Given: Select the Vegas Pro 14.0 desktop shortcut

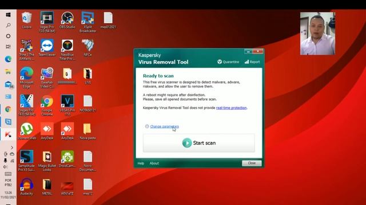Looking at the screenshot, I should [x=27, y=105].
